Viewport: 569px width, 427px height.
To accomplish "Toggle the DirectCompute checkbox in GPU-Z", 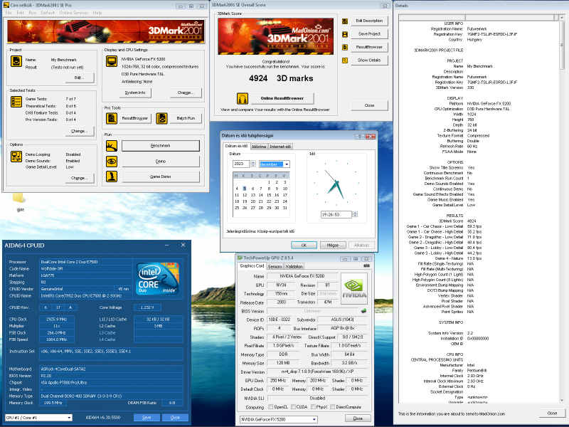I will [333, 407].
